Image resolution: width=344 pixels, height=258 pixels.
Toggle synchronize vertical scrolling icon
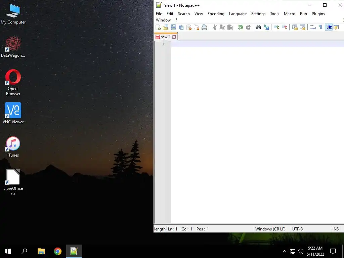click(295, 27)
